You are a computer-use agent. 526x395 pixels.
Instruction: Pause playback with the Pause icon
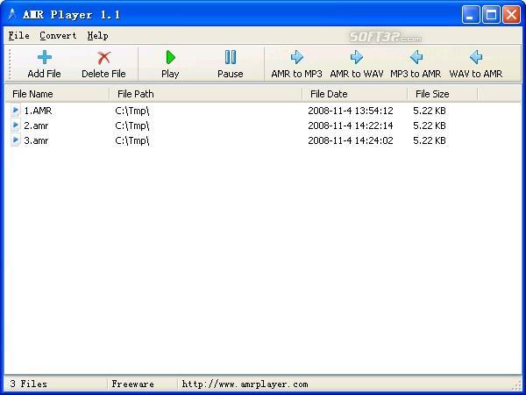[230, 57]
